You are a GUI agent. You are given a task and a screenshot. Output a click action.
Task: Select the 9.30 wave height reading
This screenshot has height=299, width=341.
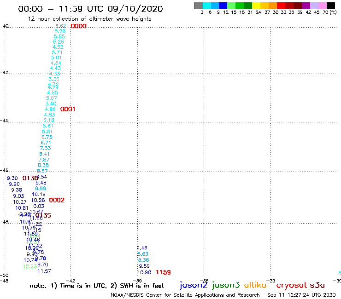click(x=12, y=178)
